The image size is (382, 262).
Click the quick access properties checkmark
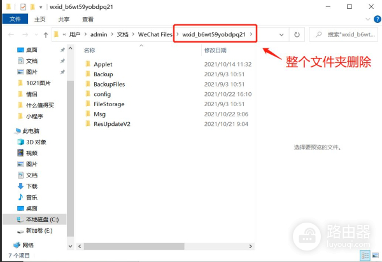tap(23, 6)
